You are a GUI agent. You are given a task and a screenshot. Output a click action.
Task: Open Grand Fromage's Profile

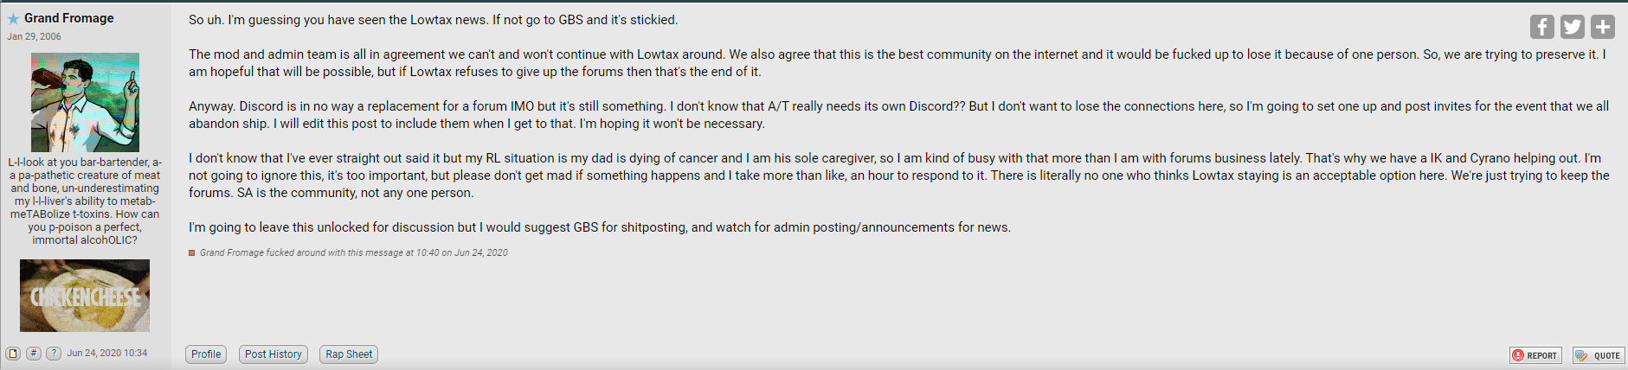click(x=206, y=354)
